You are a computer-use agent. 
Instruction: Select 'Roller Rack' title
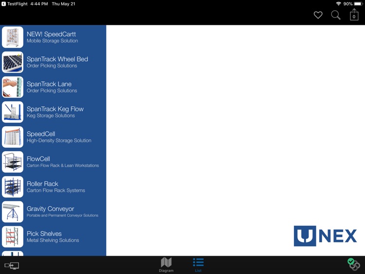click(x=42, y=184)
